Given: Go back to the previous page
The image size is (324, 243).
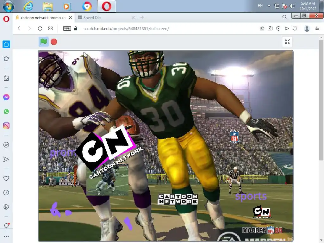Looking at the screenshot, I should tap(19, 28).
